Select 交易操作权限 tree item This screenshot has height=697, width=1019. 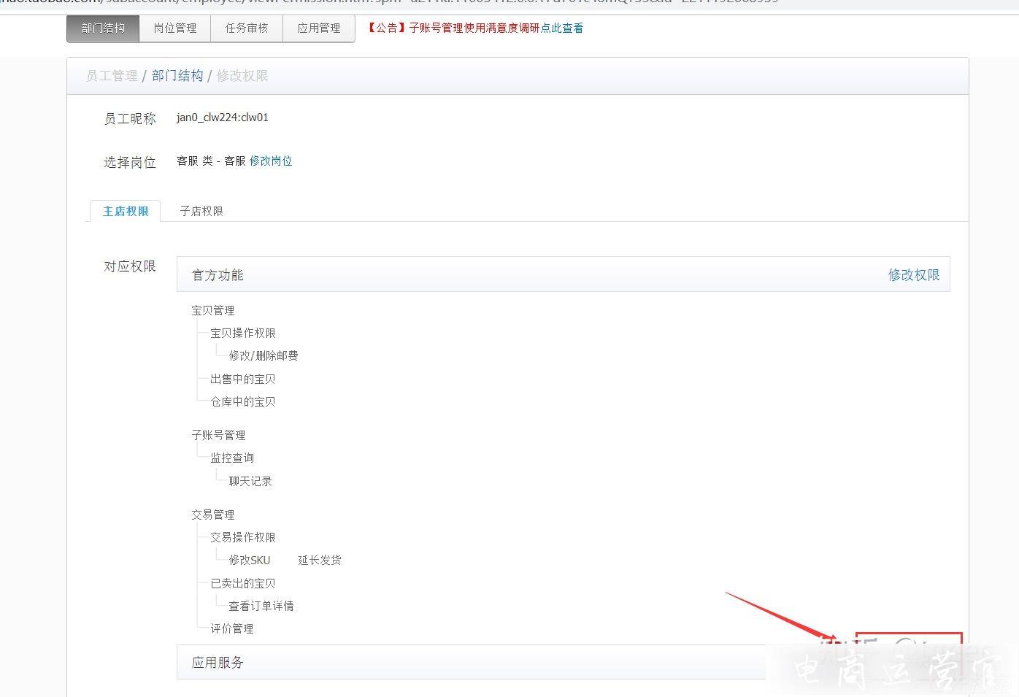point(243,537)
